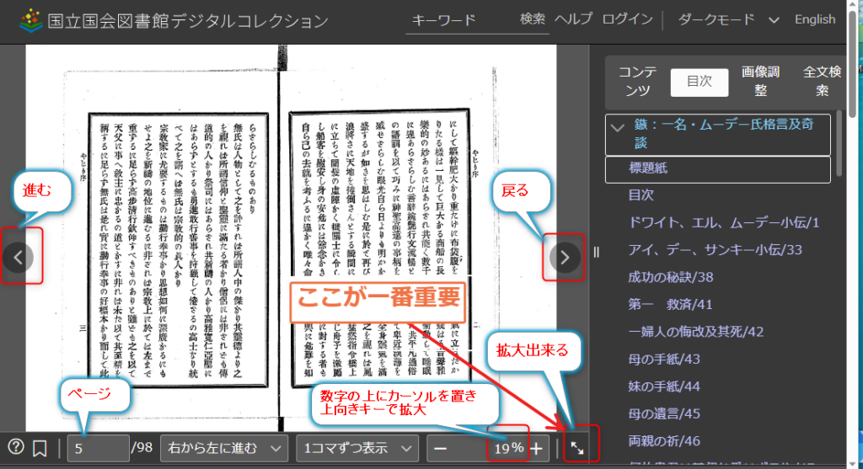Click the help question mark icon

(16, 447)
